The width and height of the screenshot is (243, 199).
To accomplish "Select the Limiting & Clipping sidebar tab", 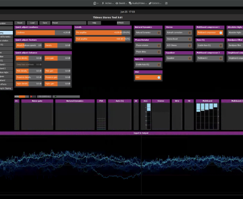I will 6,88.
